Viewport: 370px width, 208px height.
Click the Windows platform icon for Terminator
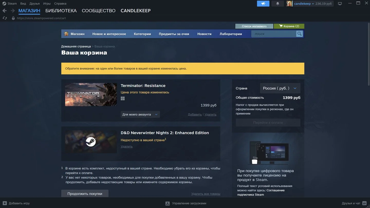[123, 99]
